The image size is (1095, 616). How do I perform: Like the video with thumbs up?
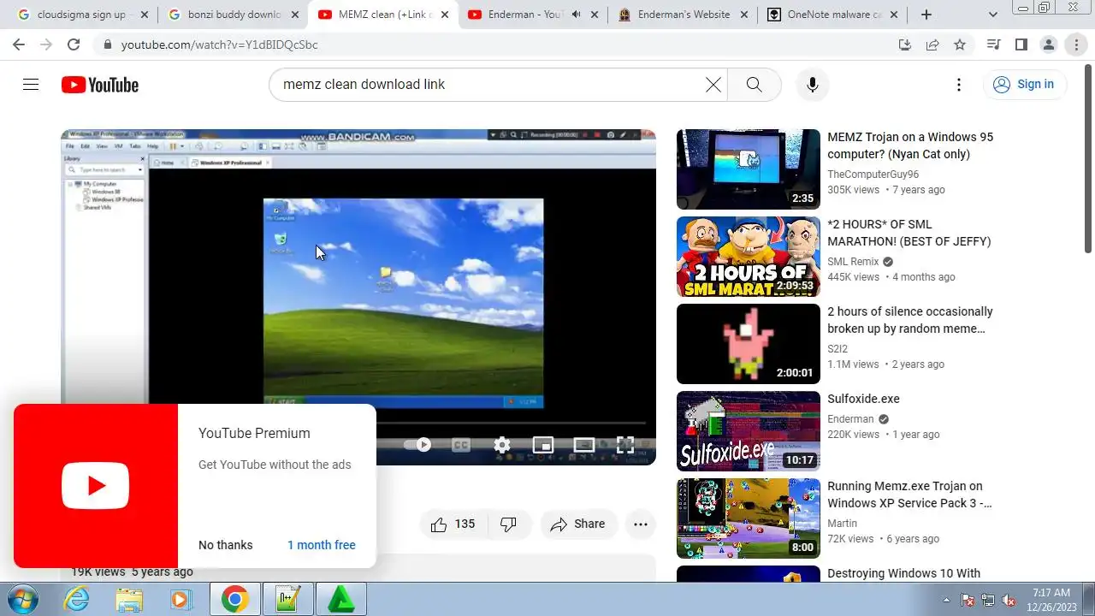453,524
